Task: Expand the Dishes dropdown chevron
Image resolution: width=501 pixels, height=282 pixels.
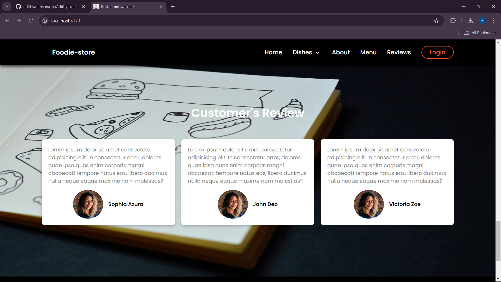Action: (x=318, y=52)
